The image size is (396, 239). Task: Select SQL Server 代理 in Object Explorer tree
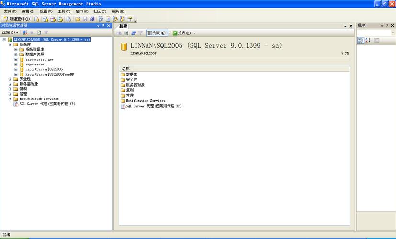point(47,104)
